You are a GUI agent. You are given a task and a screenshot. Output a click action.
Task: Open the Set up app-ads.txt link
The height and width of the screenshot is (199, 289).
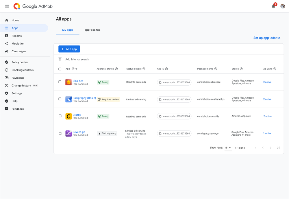click(266, 38)
